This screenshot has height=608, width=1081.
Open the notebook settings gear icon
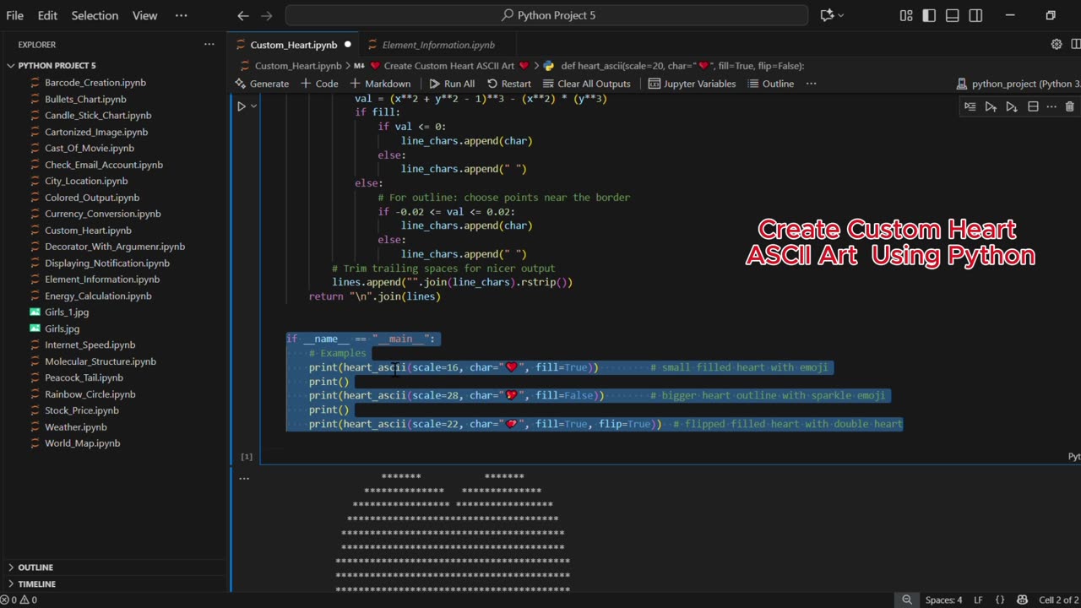pyautogui.click(x=1056, y=45)
